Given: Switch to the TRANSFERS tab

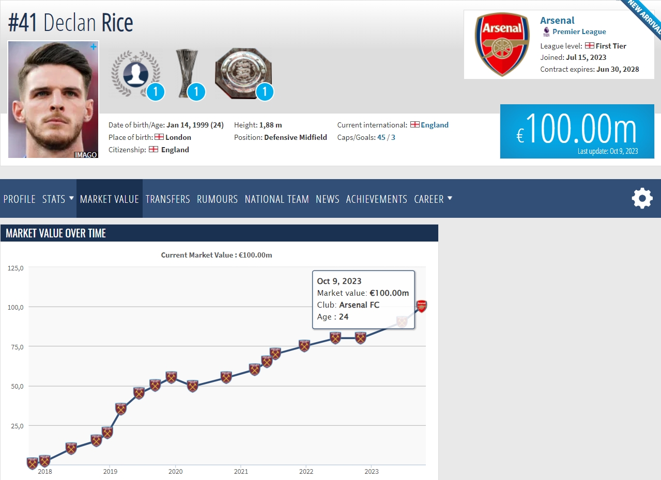Looking at the screenshot, I should (168, 199).
